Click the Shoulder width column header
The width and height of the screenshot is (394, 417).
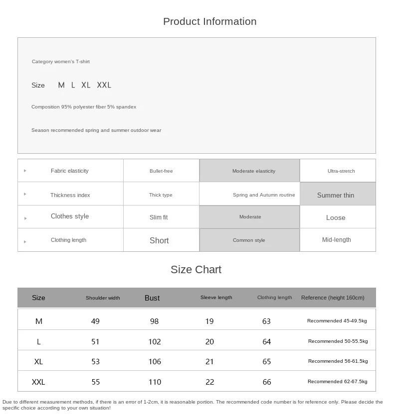click(103, 298)
